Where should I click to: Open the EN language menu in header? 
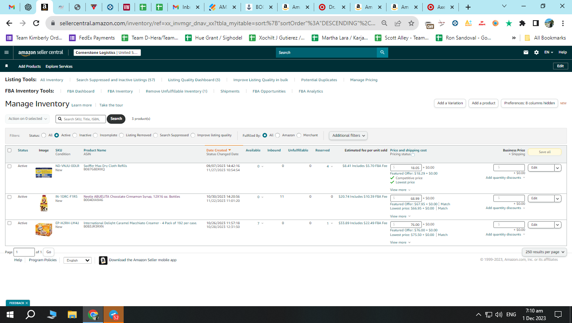pyautogui.click(x=548, y=53)
